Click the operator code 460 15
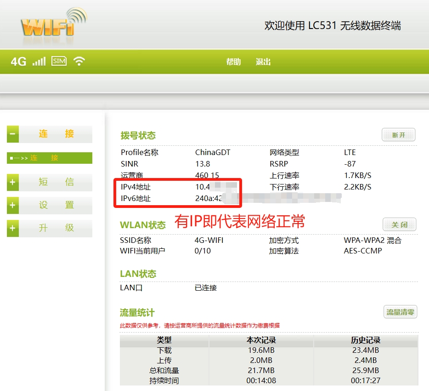The height and width of the screenshot is (391, 429). (207, 175)
